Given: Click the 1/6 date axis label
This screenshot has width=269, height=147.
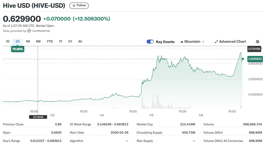Looking at the screenshot, I should (x=201, y=115).
